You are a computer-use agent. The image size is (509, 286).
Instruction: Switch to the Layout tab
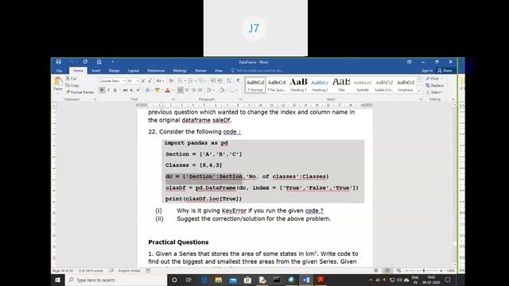pos(134,71)
